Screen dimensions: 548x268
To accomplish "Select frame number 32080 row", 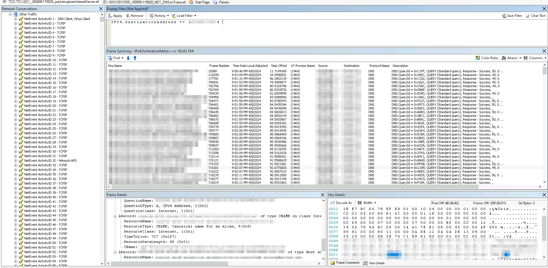I will (x=325, y=71).
